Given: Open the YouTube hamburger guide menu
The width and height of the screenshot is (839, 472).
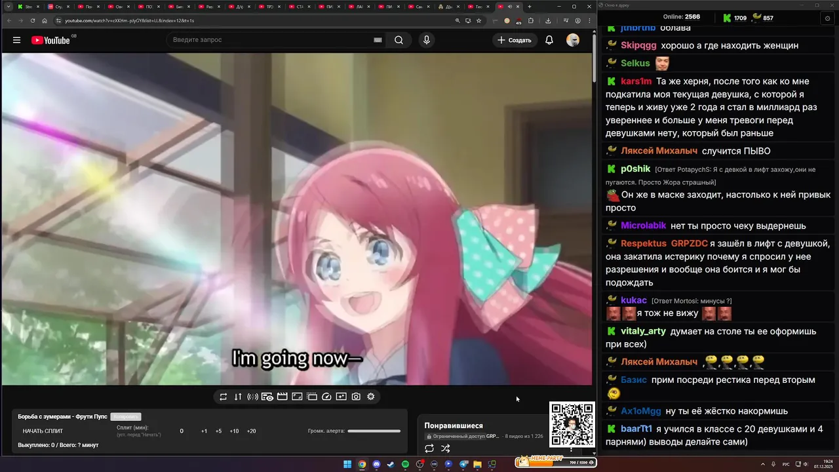Looking at the screenshot, I should pos(16,40).
